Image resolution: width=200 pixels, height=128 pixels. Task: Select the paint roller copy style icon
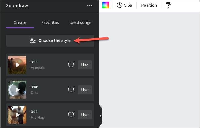(169, 5)
